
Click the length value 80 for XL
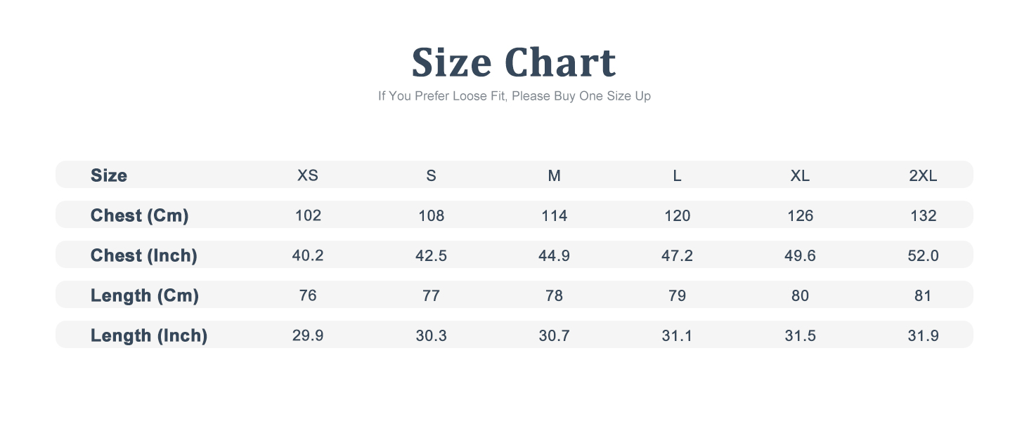(x=800, y=295)
